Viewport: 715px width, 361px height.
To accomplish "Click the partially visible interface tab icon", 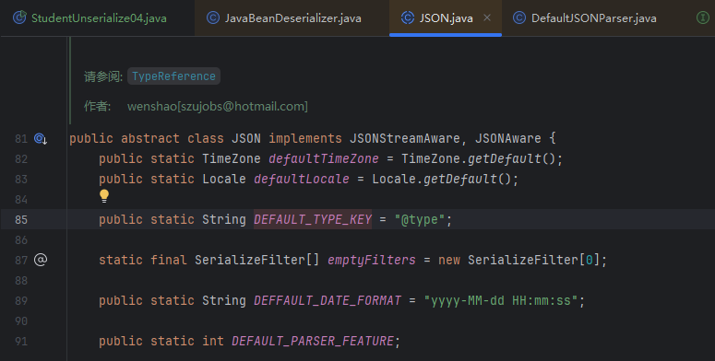I will [x=703, y=17].
